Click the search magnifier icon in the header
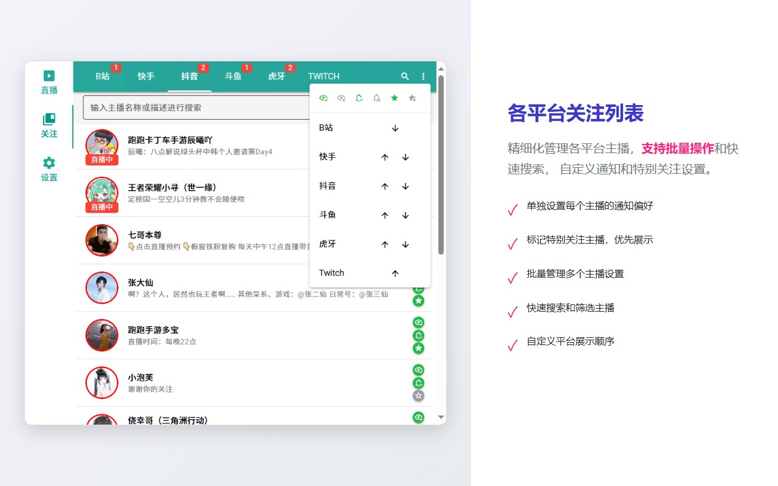The height and width of the screenshot is (486, 778). pyautogui.click(x=405, y=77)
